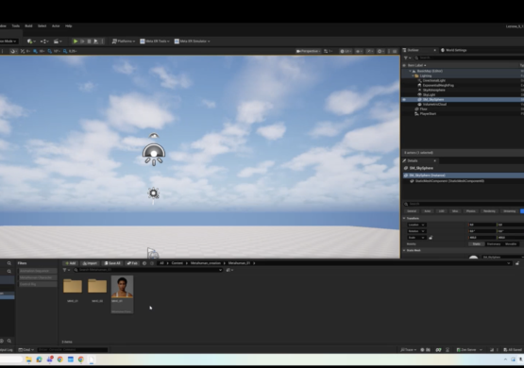Set Mobility to Movable
524x368 pixels.
point(511,244)
